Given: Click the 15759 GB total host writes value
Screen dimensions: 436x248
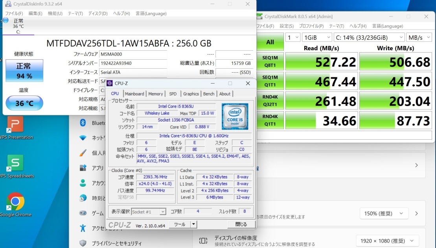Looking at the screenshot, I should point(234,63).
